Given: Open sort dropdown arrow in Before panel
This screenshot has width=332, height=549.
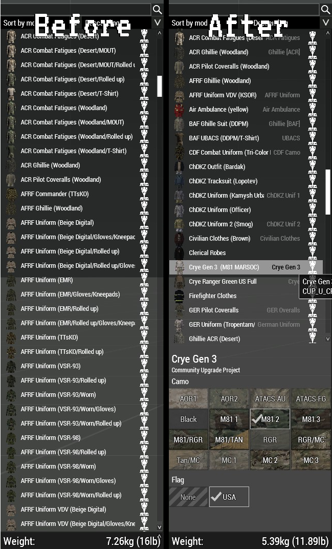Looking at the screenshot, I should [x=158, y=23].
